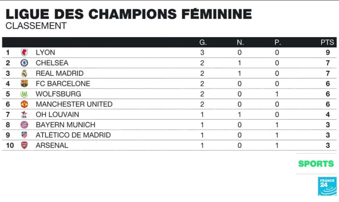Click the P. column header

click(x=277, y=43)
